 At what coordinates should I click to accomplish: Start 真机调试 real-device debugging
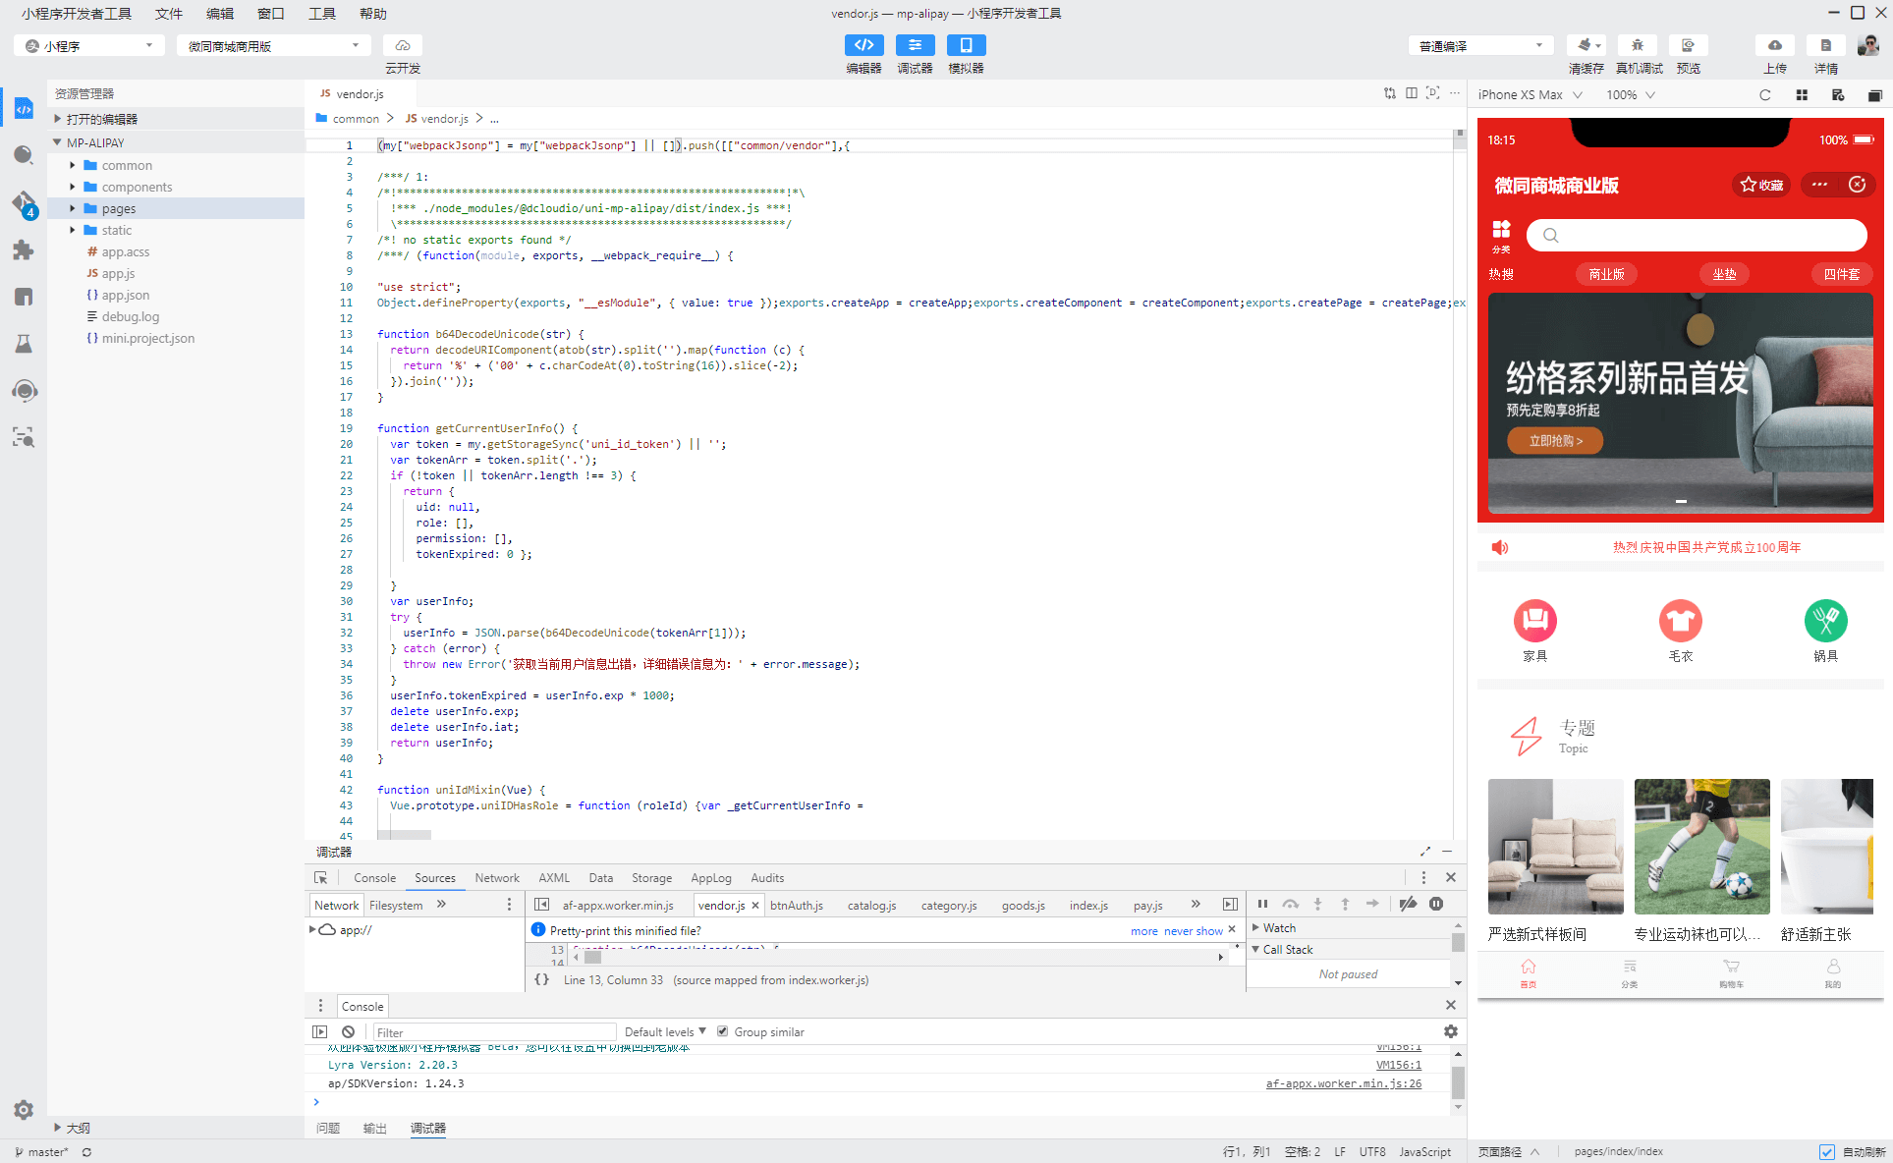click(1638, 45)
